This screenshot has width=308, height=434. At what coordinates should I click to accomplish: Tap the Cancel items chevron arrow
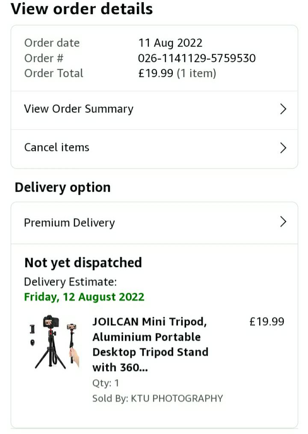[x=283, y=148]
